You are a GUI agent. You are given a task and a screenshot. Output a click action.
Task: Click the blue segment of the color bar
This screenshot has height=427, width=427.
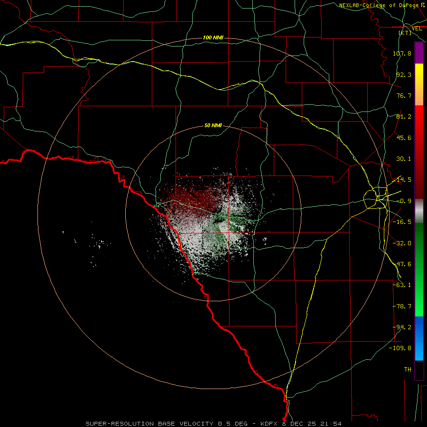[x=419, y=338]
